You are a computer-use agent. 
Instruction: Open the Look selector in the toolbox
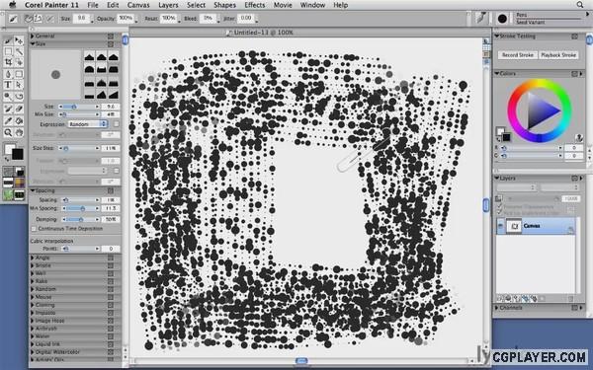click(8, 194)
